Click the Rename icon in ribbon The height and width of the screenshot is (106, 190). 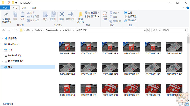pos(70,14)
